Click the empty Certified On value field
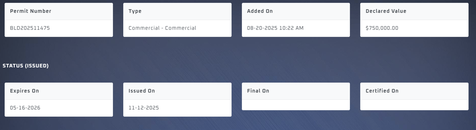The width and height of the screenshot is (476, 130). click(x=414, y=105)
